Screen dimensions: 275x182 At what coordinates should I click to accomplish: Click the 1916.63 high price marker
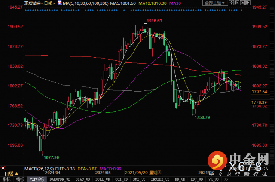point(154,21)
